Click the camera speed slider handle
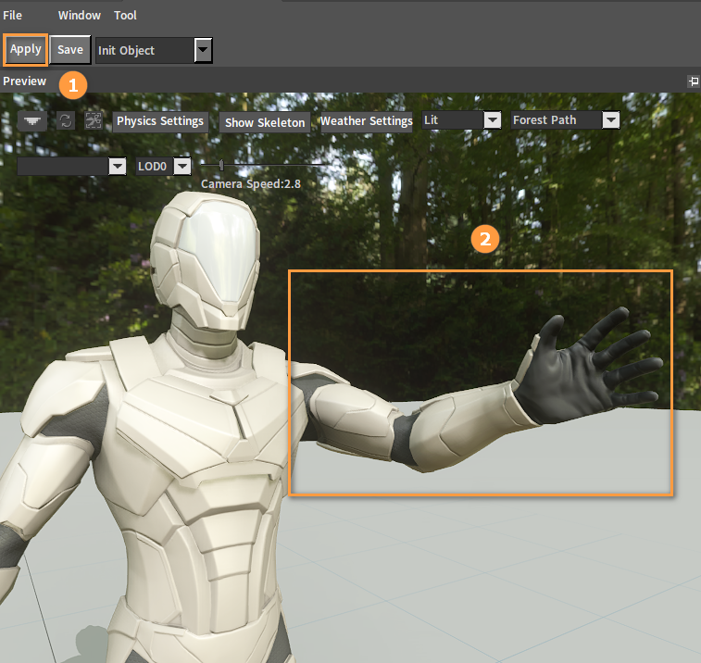Screen dimensions: 701x663 coord(221,166)
